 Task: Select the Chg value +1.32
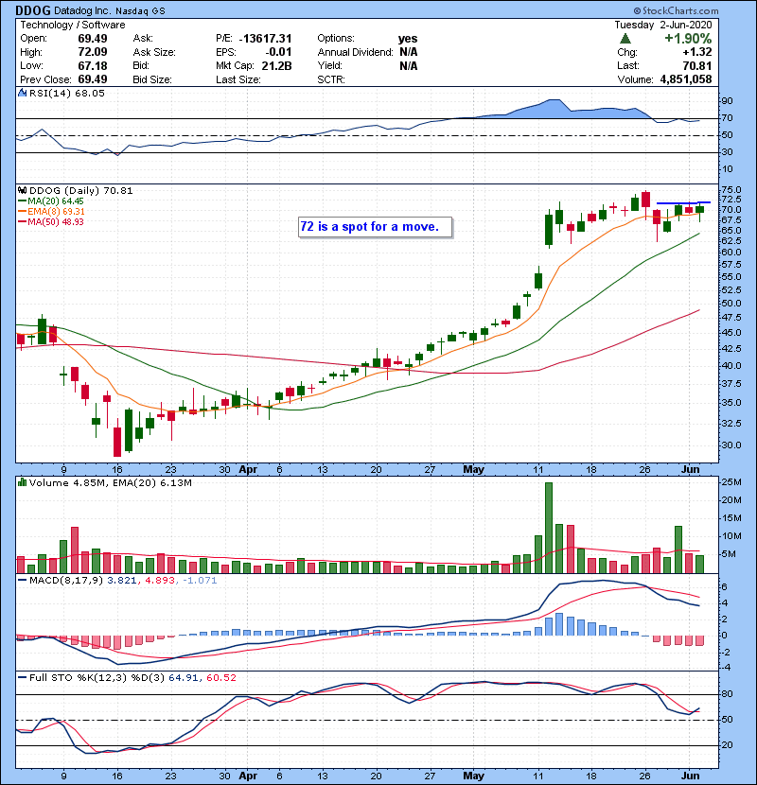(697, 52)
